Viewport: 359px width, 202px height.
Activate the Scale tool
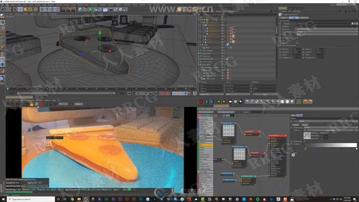tap(25, 9)
